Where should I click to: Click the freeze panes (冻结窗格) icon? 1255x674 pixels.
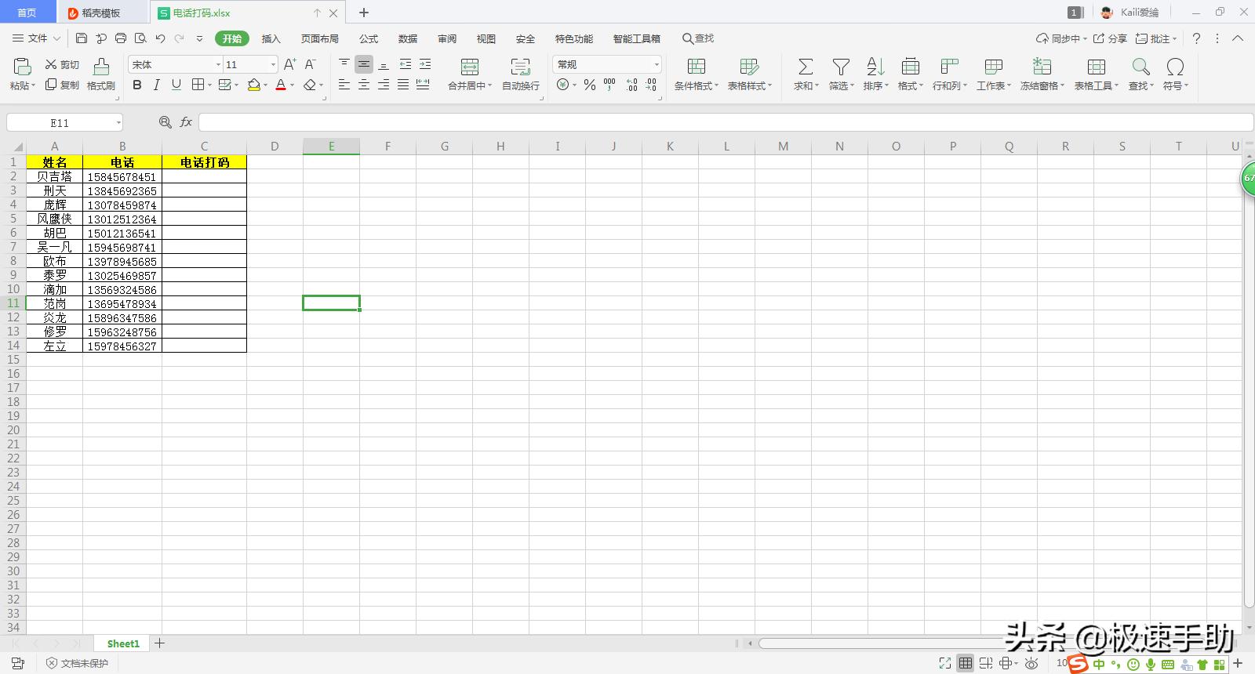click(x=1042, y=67)
